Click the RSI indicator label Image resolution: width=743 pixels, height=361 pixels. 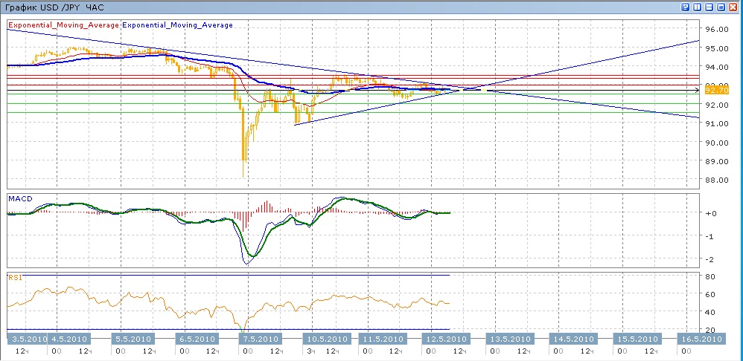point(15,278)
